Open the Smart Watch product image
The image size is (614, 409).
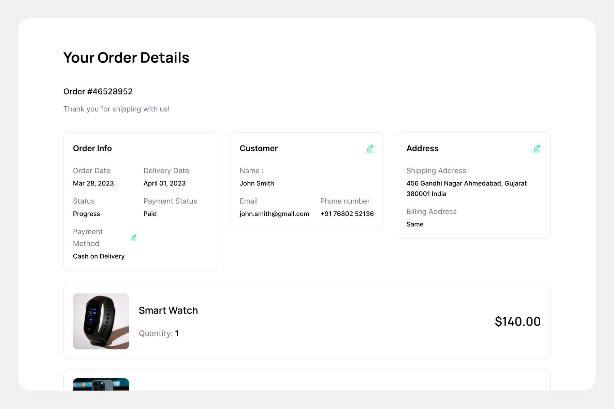click(x=101, y=321)
